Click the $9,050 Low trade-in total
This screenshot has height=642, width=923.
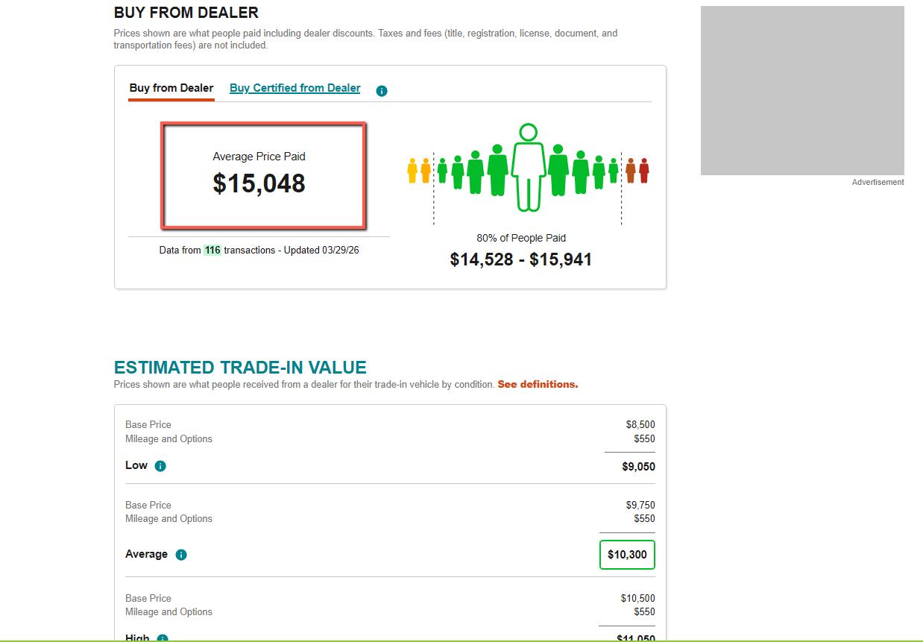pos(638,467)
